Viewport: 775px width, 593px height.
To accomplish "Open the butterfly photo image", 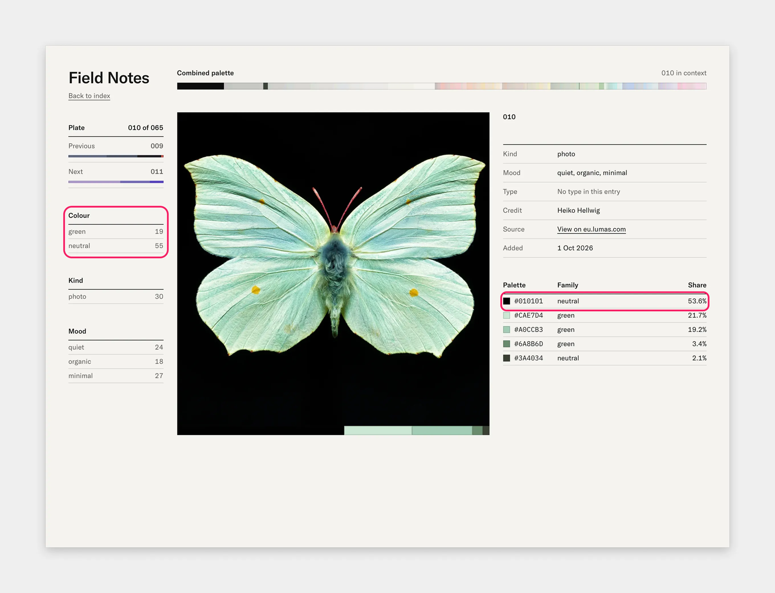I will tap(333, 274).
